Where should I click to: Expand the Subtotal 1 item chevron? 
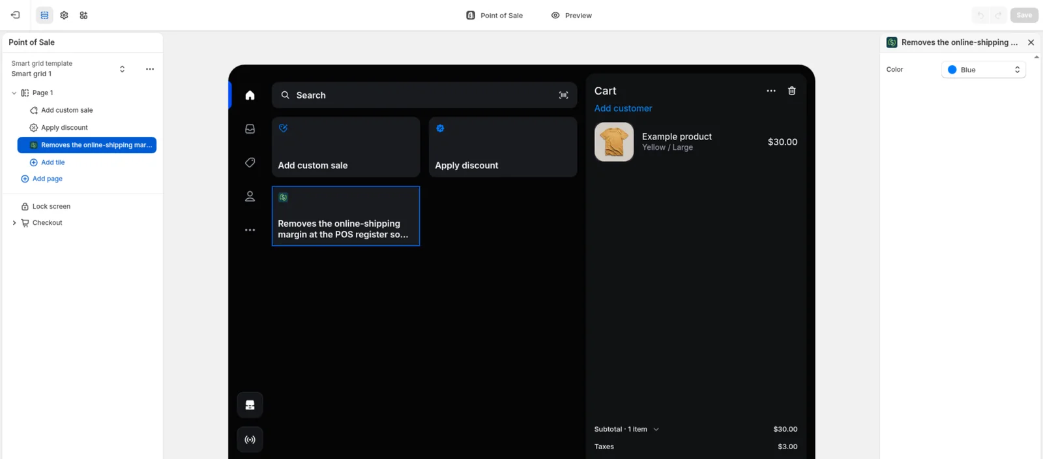click(x=656, y=429)
